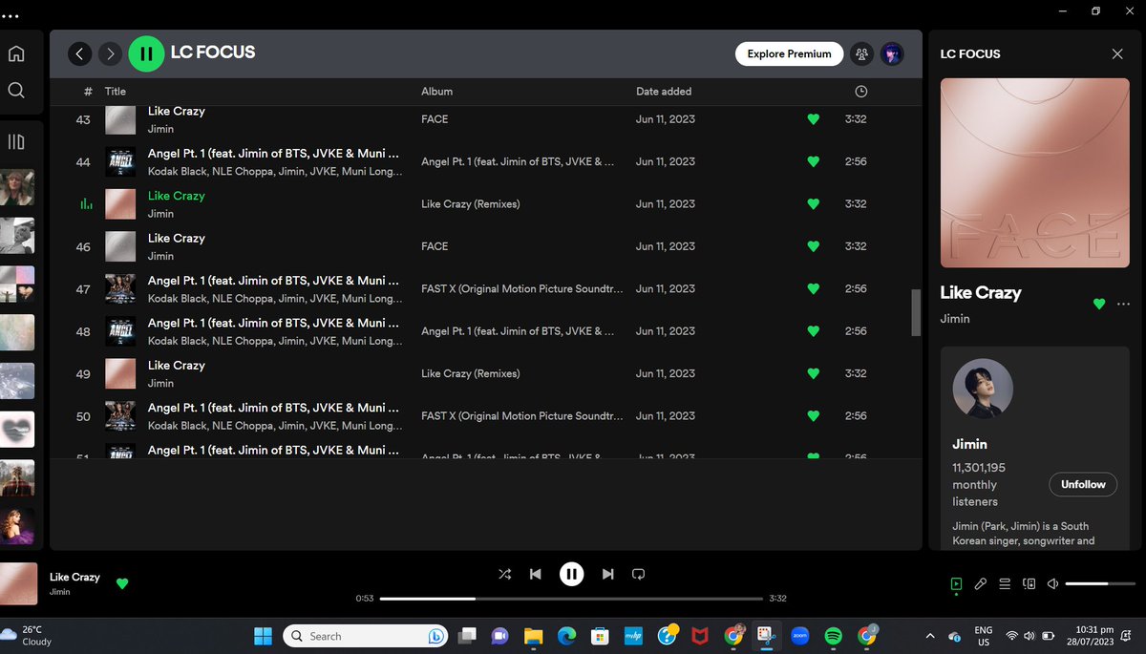
Task: Open Spotify Home from the sidebar
Action: click(x=16, y=53)
